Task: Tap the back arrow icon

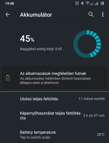Action: [x=8, y=15]
